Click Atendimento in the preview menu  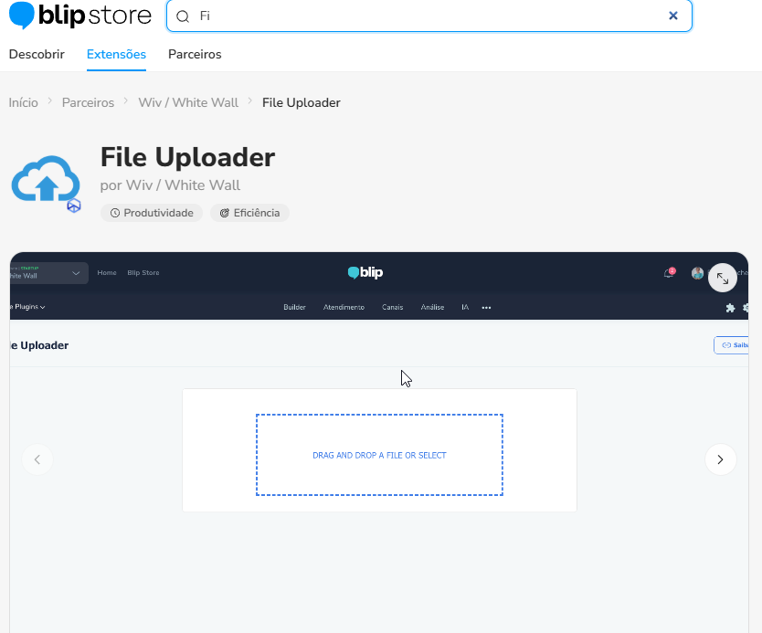(344, 308)
